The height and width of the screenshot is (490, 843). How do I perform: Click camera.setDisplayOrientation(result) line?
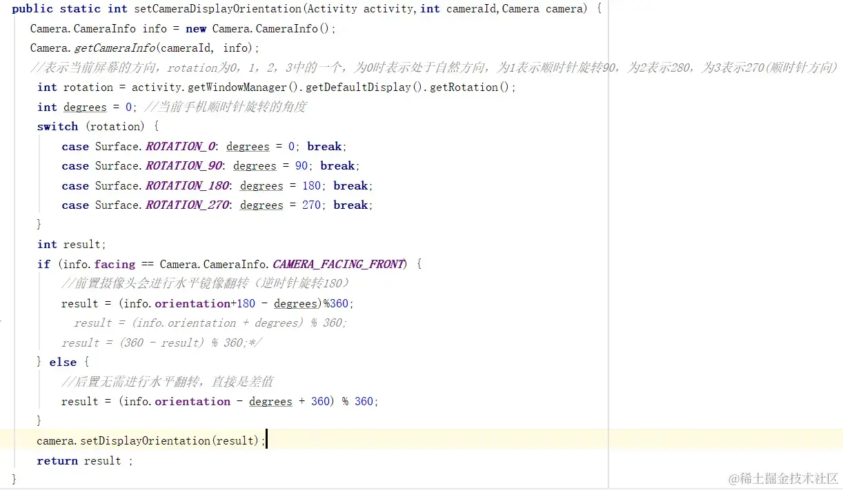tap(151, 440)
